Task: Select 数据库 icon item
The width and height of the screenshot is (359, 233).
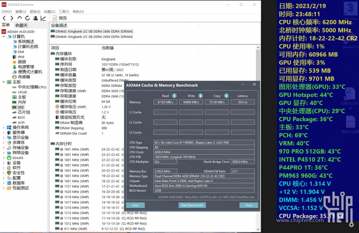Action: pos(9,183)
